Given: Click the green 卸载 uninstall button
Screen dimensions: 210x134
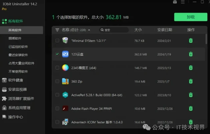Looking at the screenshot, I should (x=191, y=17).
